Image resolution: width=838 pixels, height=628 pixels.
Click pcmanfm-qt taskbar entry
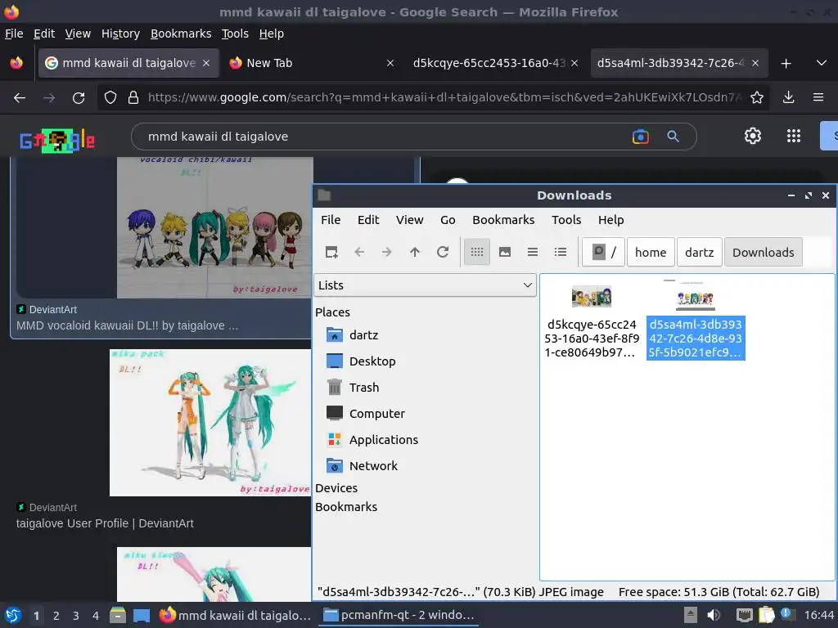(399, 615)
